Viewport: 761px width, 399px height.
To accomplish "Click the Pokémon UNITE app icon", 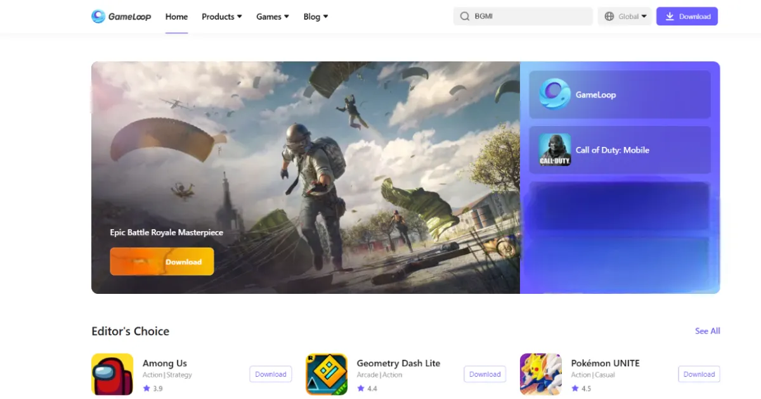I will coord(541,374).
